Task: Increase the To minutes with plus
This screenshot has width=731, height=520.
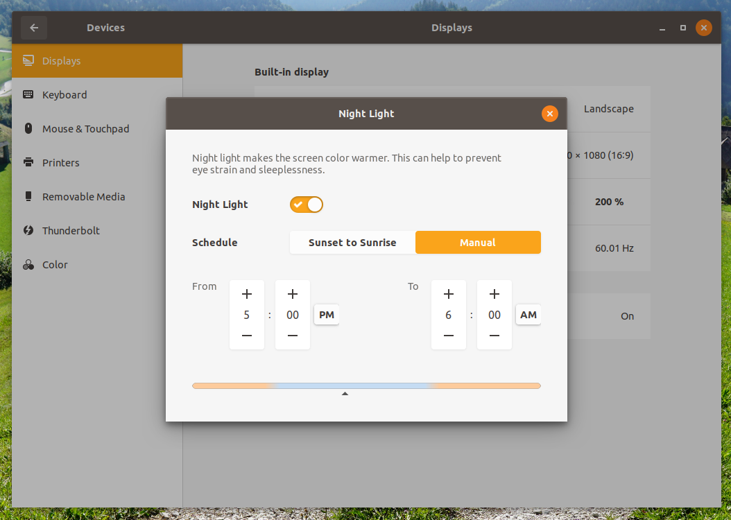Action: pos(495,295)
